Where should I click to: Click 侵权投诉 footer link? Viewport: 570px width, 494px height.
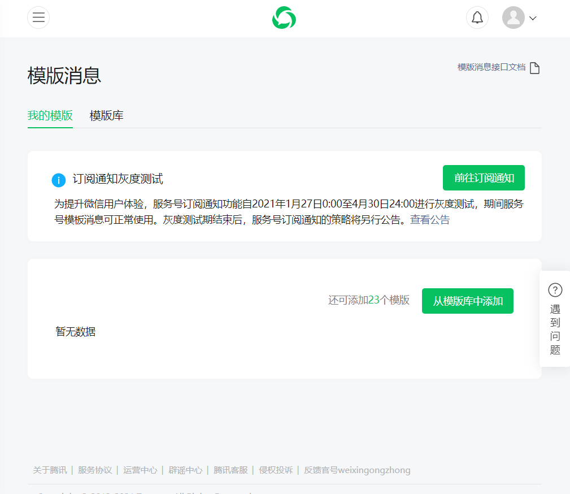pos(276,470)
